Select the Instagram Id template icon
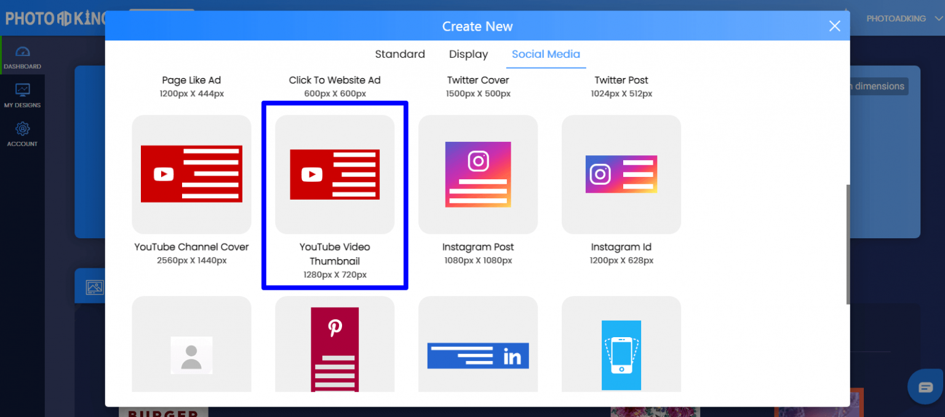Image resolution: width=945 pixels, height=417 pixels. tap(621, 174)
